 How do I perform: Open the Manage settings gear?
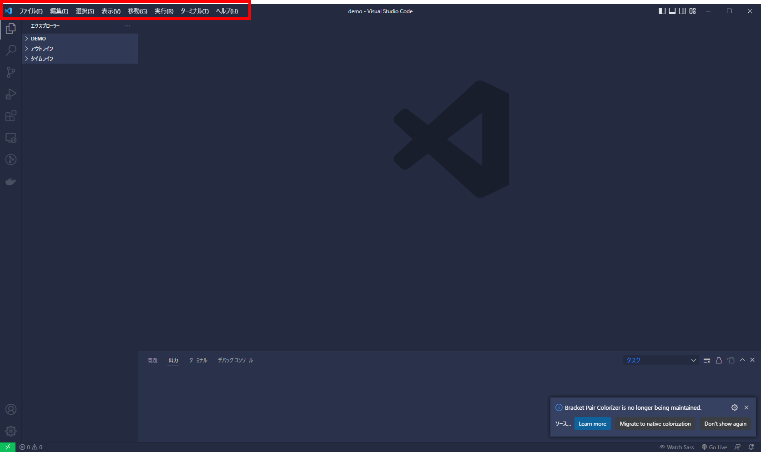[10, 431]
